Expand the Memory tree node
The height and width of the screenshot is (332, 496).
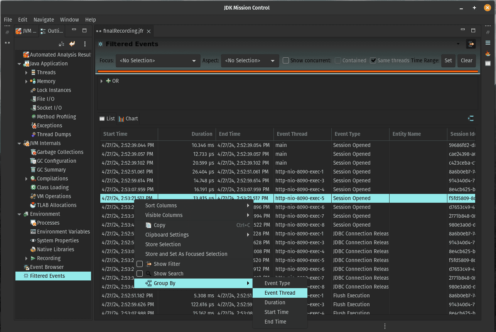coord(26,82)
